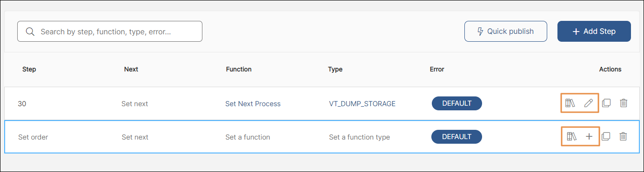Click the Type column header

(335, 69)
